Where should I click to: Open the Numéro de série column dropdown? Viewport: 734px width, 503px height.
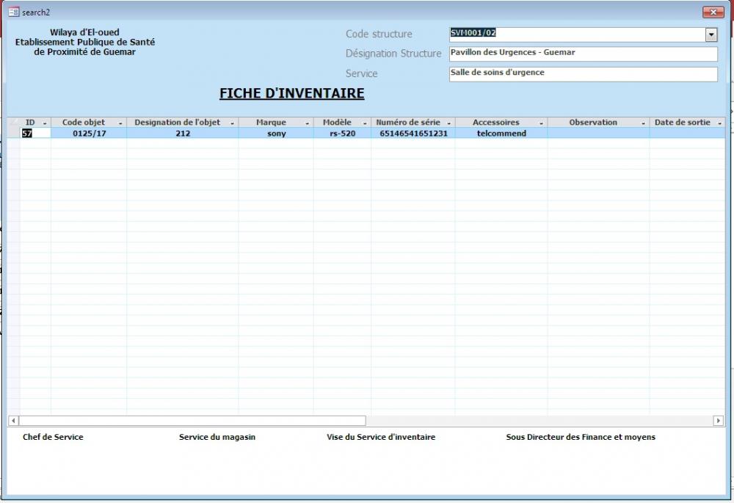point(449,123)
